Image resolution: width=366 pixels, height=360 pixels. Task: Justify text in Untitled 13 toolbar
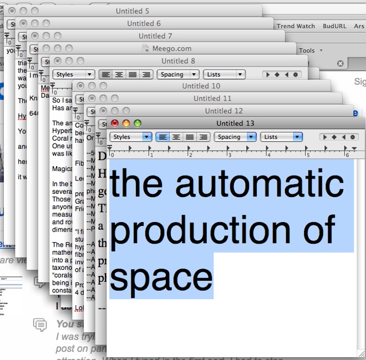coord(189,137)
